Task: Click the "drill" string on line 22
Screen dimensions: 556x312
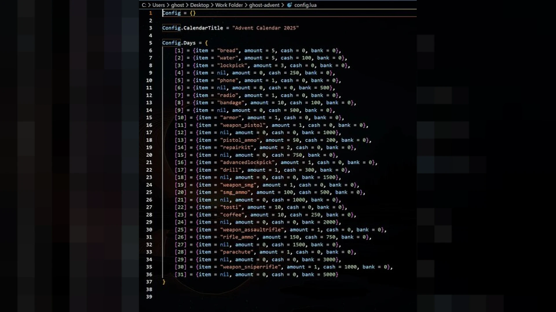Action: tap(231, 170)
